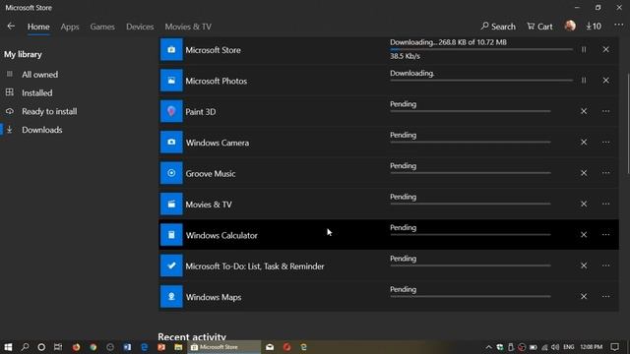Cancel the pending Windows Maps update
Viewport: 630px width, 354px height.
coord(584,297)
